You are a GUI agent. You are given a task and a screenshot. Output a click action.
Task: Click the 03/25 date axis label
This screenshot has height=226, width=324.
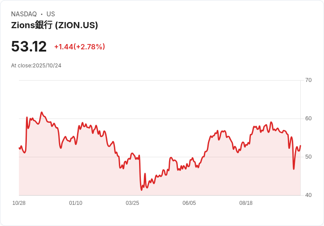(132, 203)
